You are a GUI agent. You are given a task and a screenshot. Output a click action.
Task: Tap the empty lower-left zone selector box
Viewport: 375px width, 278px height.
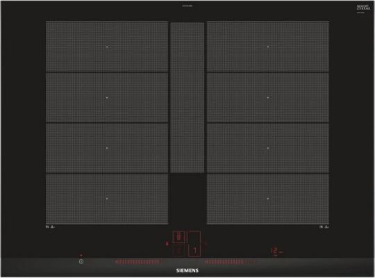coord(178,251)
